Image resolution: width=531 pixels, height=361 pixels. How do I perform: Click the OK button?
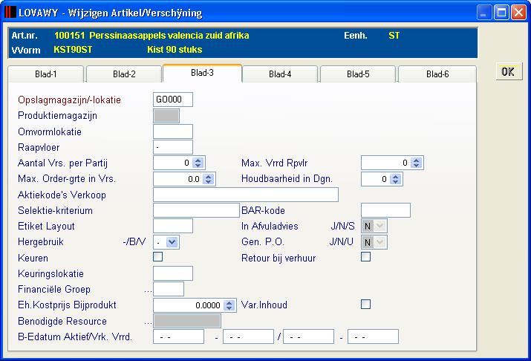click(x=509, y=71)
